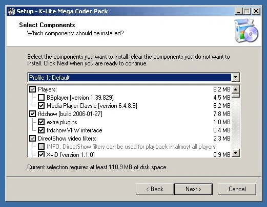
Task: Minimize the setup window
Action: click(238, 11)
